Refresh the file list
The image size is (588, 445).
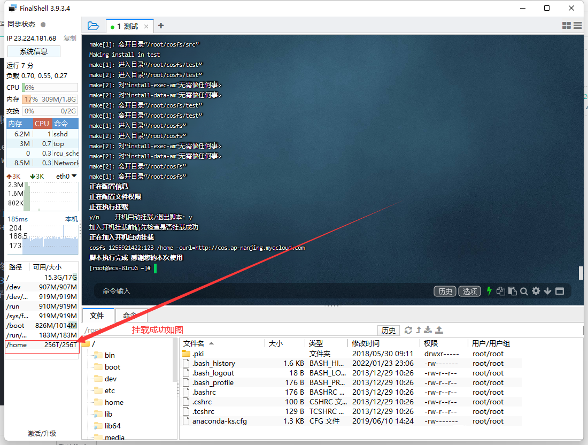(408, 330)
